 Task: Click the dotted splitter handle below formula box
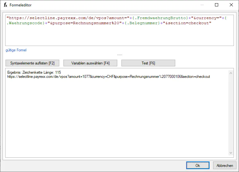(x=119, y=55)
